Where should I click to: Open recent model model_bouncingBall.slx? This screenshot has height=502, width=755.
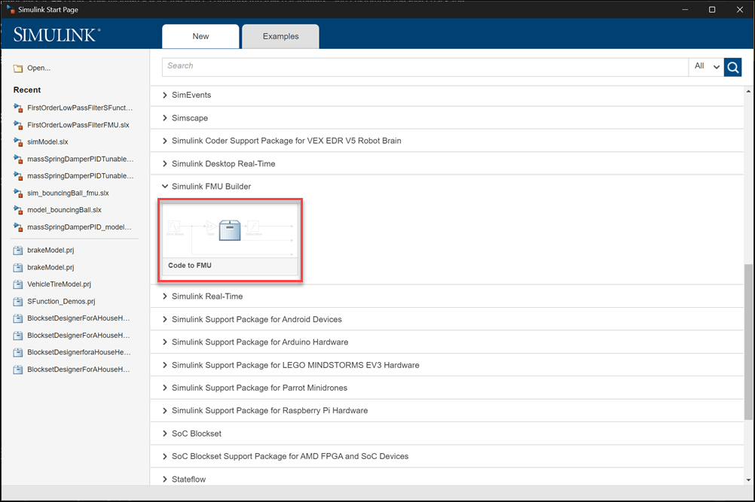click(x=63, y=210)
